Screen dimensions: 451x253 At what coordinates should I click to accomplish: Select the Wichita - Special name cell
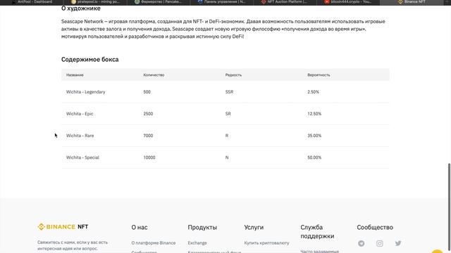[82, 157]
